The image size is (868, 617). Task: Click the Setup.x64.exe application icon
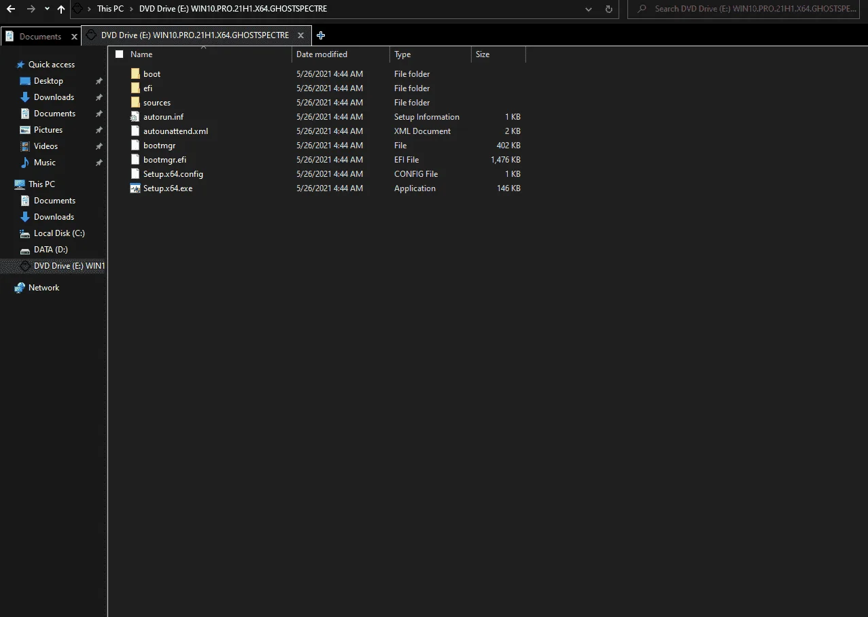(x=135, y=188)
